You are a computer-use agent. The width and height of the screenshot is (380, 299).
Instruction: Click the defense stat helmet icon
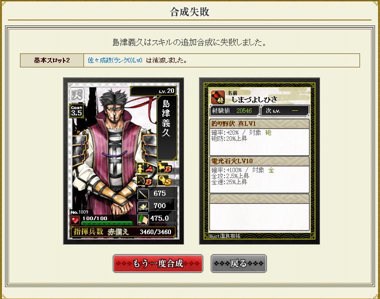pyautogui.click(x=143, y=206)
